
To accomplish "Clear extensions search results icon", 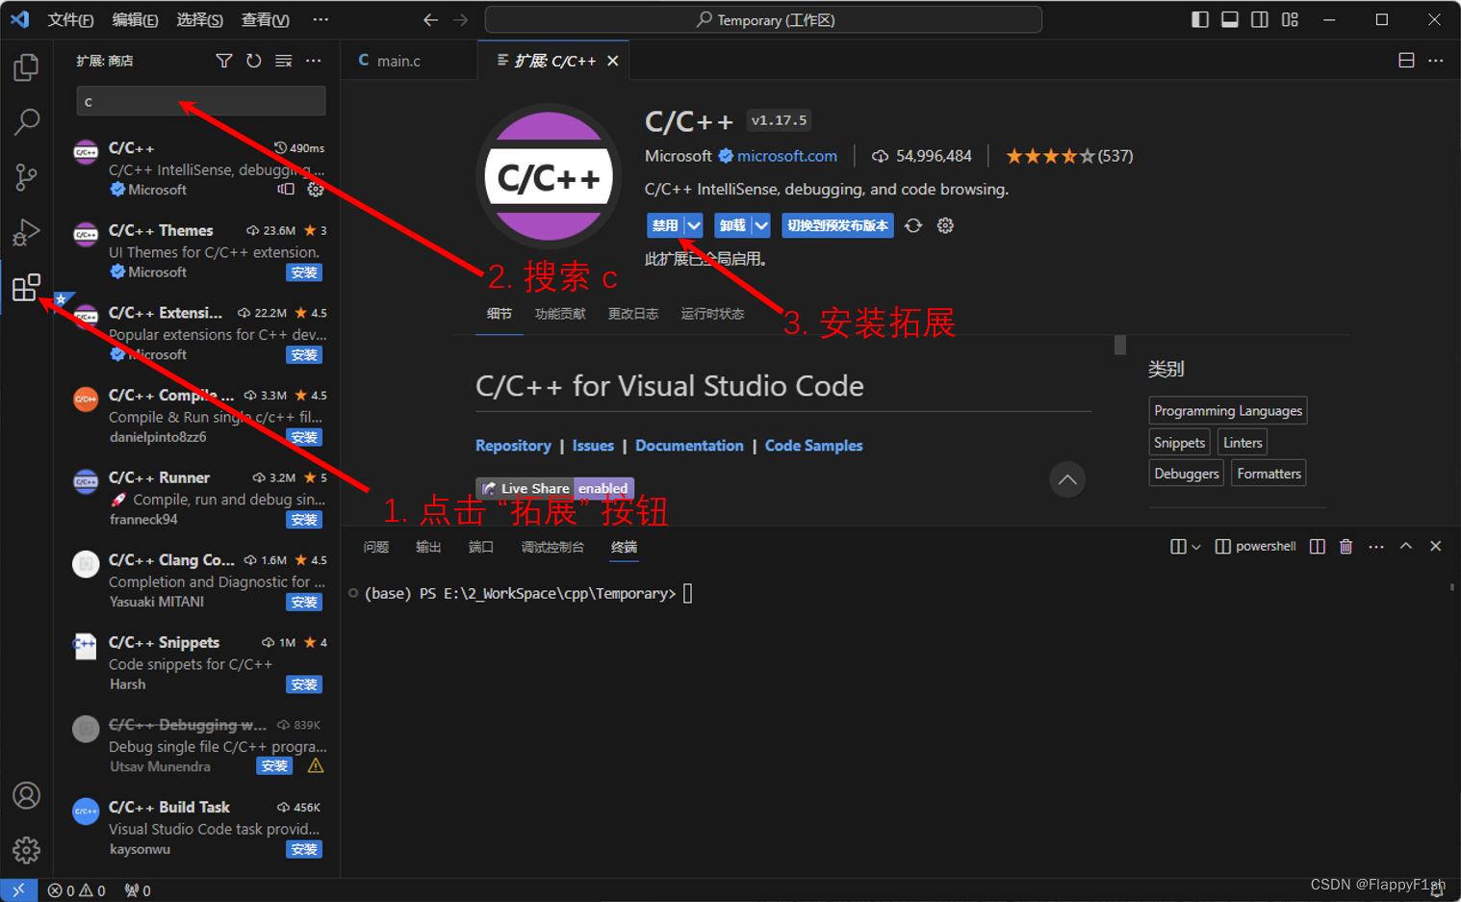I will [x=284, y=61].
